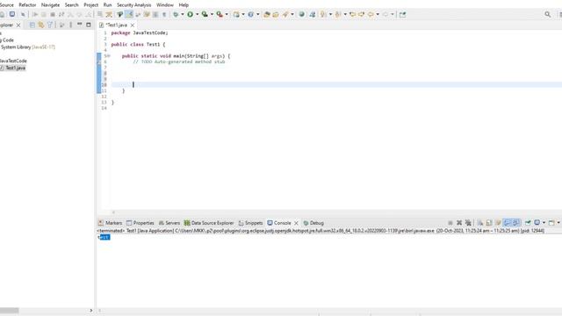The image size is (562, 316).
Task: Switch to the Data Source Explorer tab
Action: [x=209, y=223]
